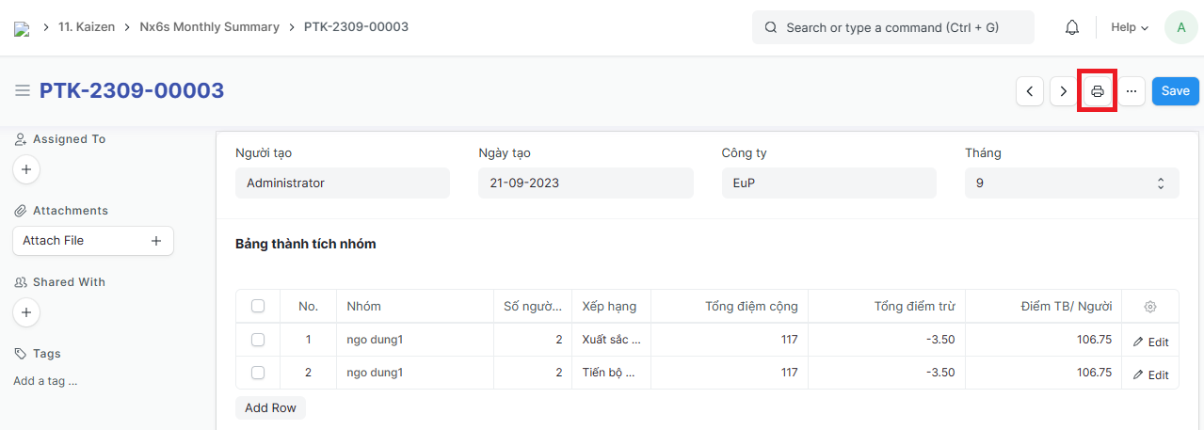Viewport: 1204px width, 430px height.
Task: Click the print icon button
Action: coord(1097,91)
